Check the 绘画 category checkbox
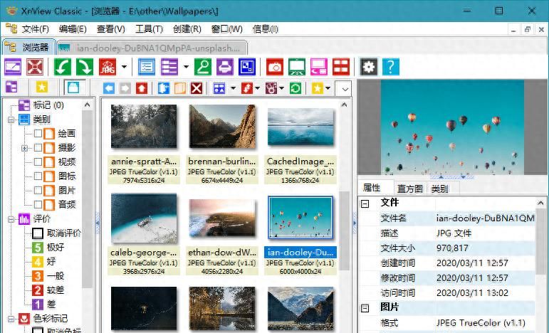 coord(38,133)
